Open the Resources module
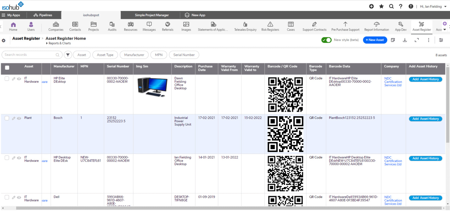Image resolution: width=450 pixels, height=211 pixels. point(131,27)
